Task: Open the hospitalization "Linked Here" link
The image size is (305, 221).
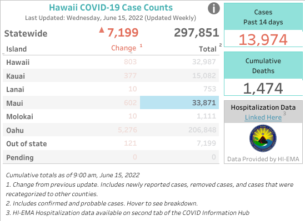Action: point(263,117)
